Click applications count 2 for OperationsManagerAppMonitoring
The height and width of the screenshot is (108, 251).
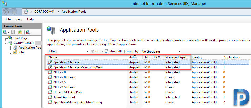point(224,102)
